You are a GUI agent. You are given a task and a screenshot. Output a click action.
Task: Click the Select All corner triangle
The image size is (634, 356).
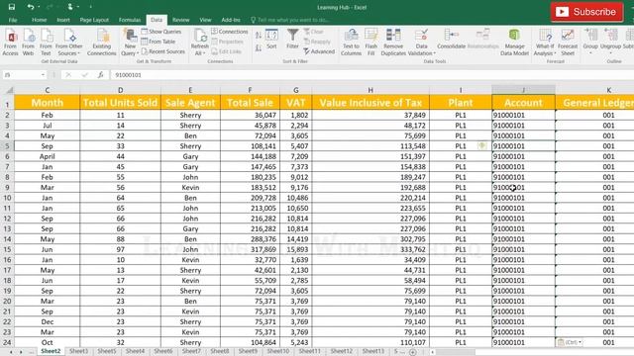pyautogui.click(x=9, y=90)
